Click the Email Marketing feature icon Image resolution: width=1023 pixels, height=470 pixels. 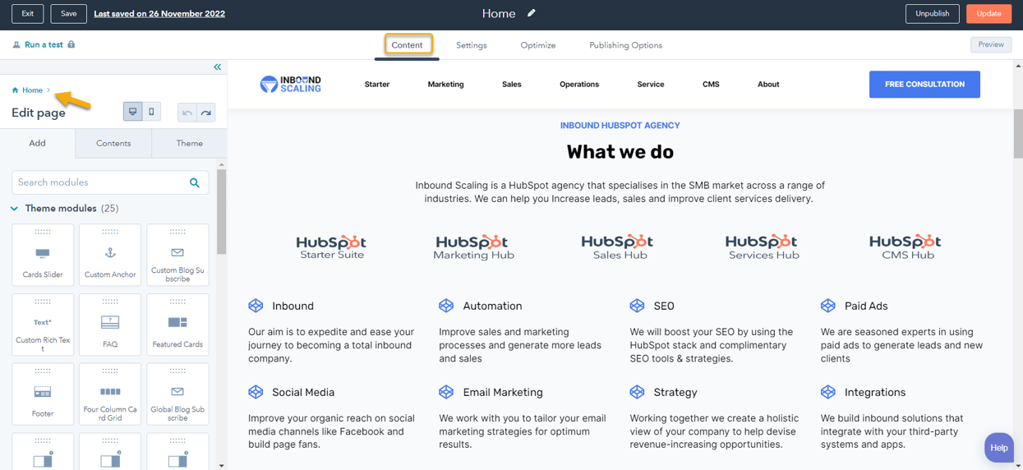tap(446, 392)
